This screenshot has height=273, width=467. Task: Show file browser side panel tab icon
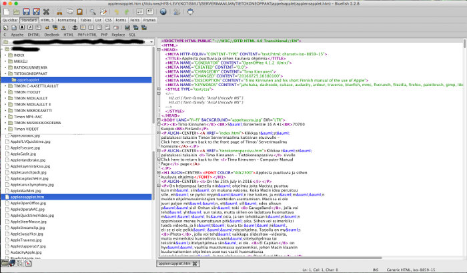[5, 263]
